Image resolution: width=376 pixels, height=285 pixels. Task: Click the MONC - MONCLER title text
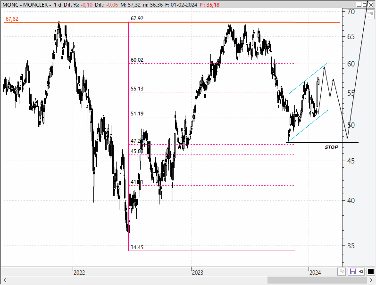click(x=25, y=5)
